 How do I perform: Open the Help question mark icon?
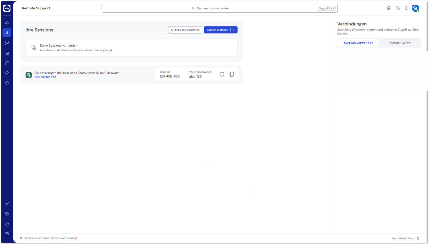coord(7,224)
